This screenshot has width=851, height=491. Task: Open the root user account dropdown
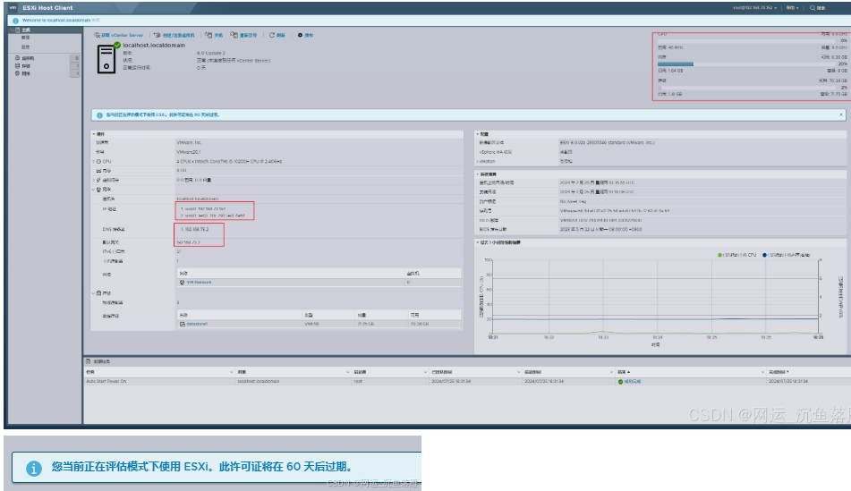755,7
